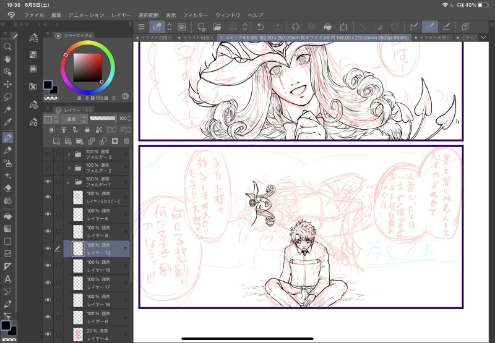This screenshot has height=343, width=495.
Task: Hide layer レイヤー 8
Action: coord(48,231)
